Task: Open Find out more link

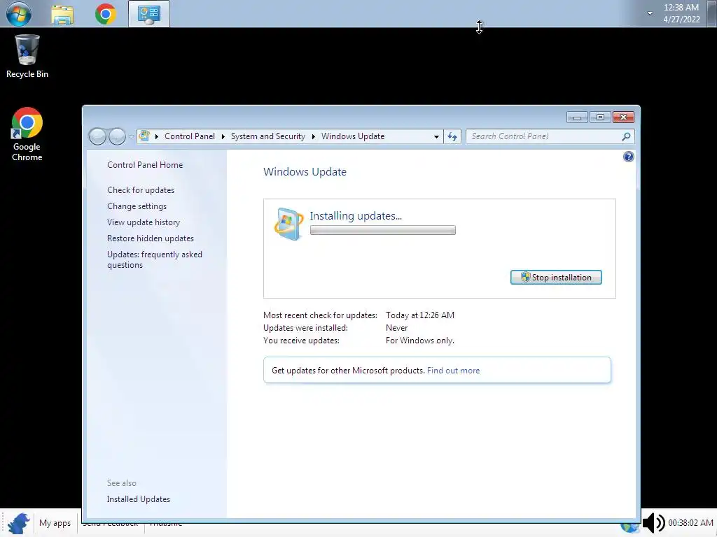Action: (453, 371)
